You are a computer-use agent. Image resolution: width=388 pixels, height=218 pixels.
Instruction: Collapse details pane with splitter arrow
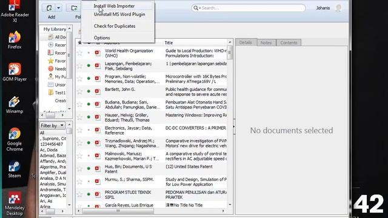click(x=234, y=127)
